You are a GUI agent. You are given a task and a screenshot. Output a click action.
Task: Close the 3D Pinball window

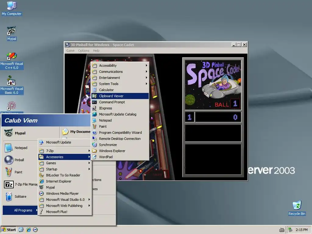pos(244,45)
